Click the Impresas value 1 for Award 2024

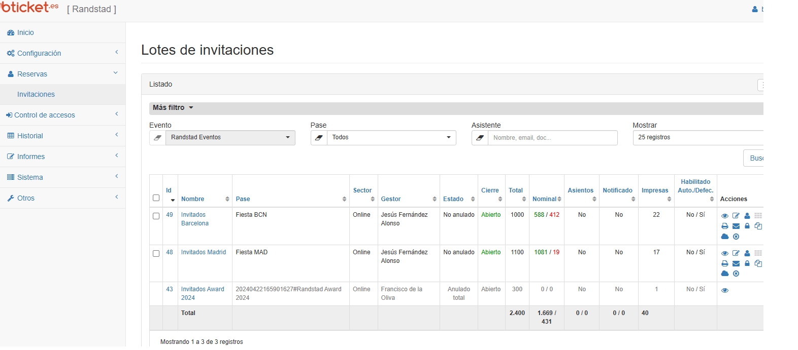[656, 289]
